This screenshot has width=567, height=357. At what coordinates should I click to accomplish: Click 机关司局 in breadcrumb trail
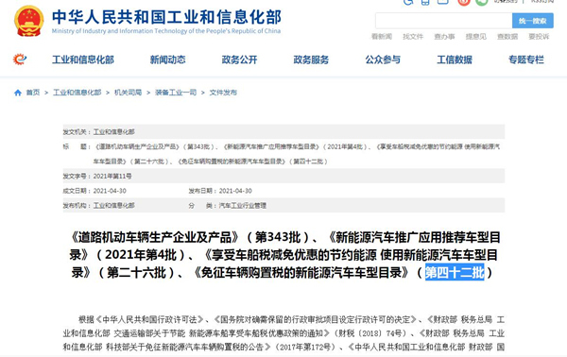tap(128, 93)
